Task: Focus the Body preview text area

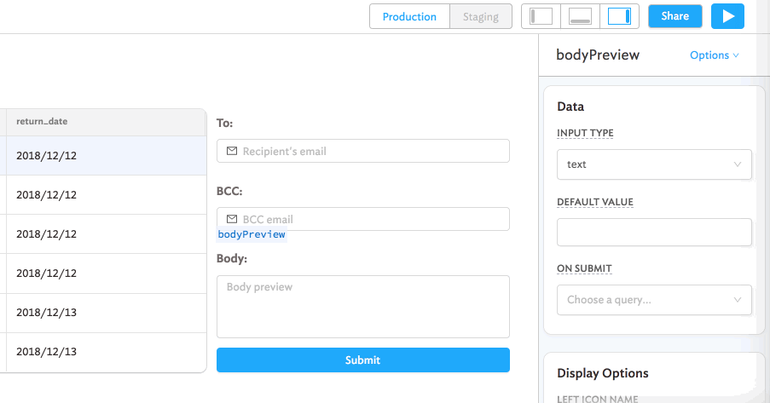Action: (362, 307)
